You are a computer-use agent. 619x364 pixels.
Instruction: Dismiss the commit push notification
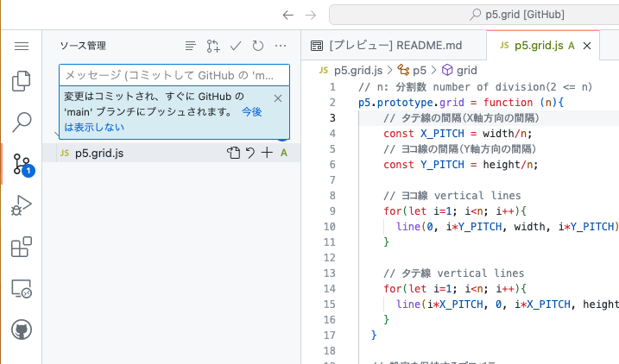[x=277, y=98]
